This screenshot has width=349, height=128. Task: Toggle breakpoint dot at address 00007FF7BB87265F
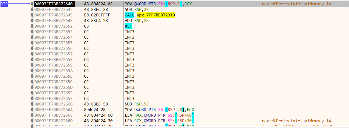coord(32,99)
